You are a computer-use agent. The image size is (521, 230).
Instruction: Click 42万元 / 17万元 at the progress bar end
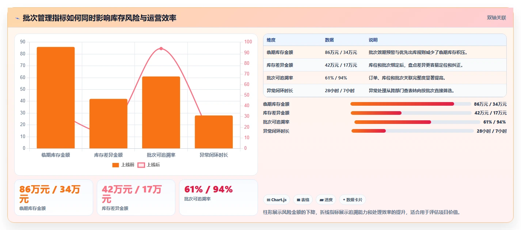(x=491, y=113)
